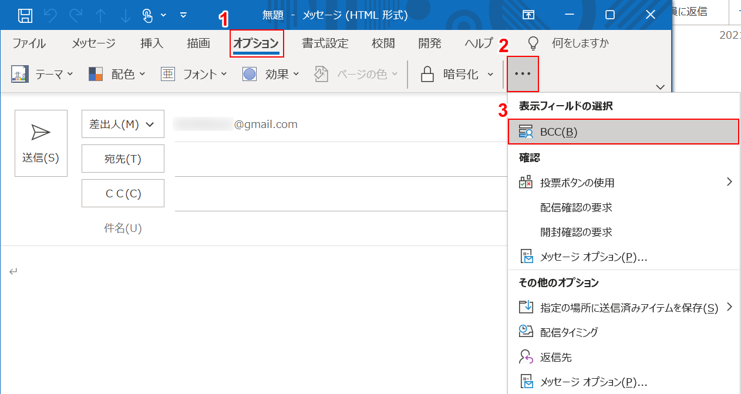This screenshot has height=394, width=741.
Task: Click the Save icon in quick access toolbar
Action: [x=25, y=15]
